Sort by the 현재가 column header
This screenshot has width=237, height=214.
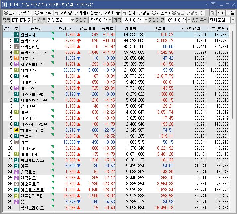click(x=65, y=28)
